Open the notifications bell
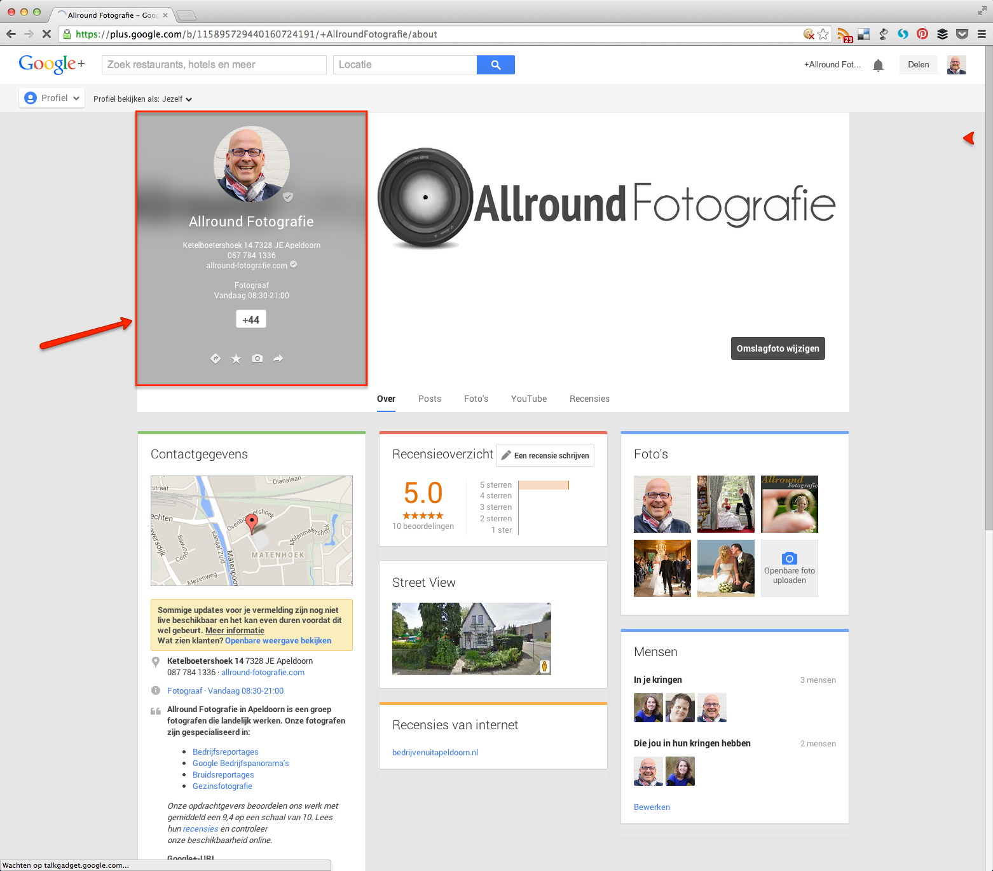Viewport: 993px width, 871px height. (878, 65)
